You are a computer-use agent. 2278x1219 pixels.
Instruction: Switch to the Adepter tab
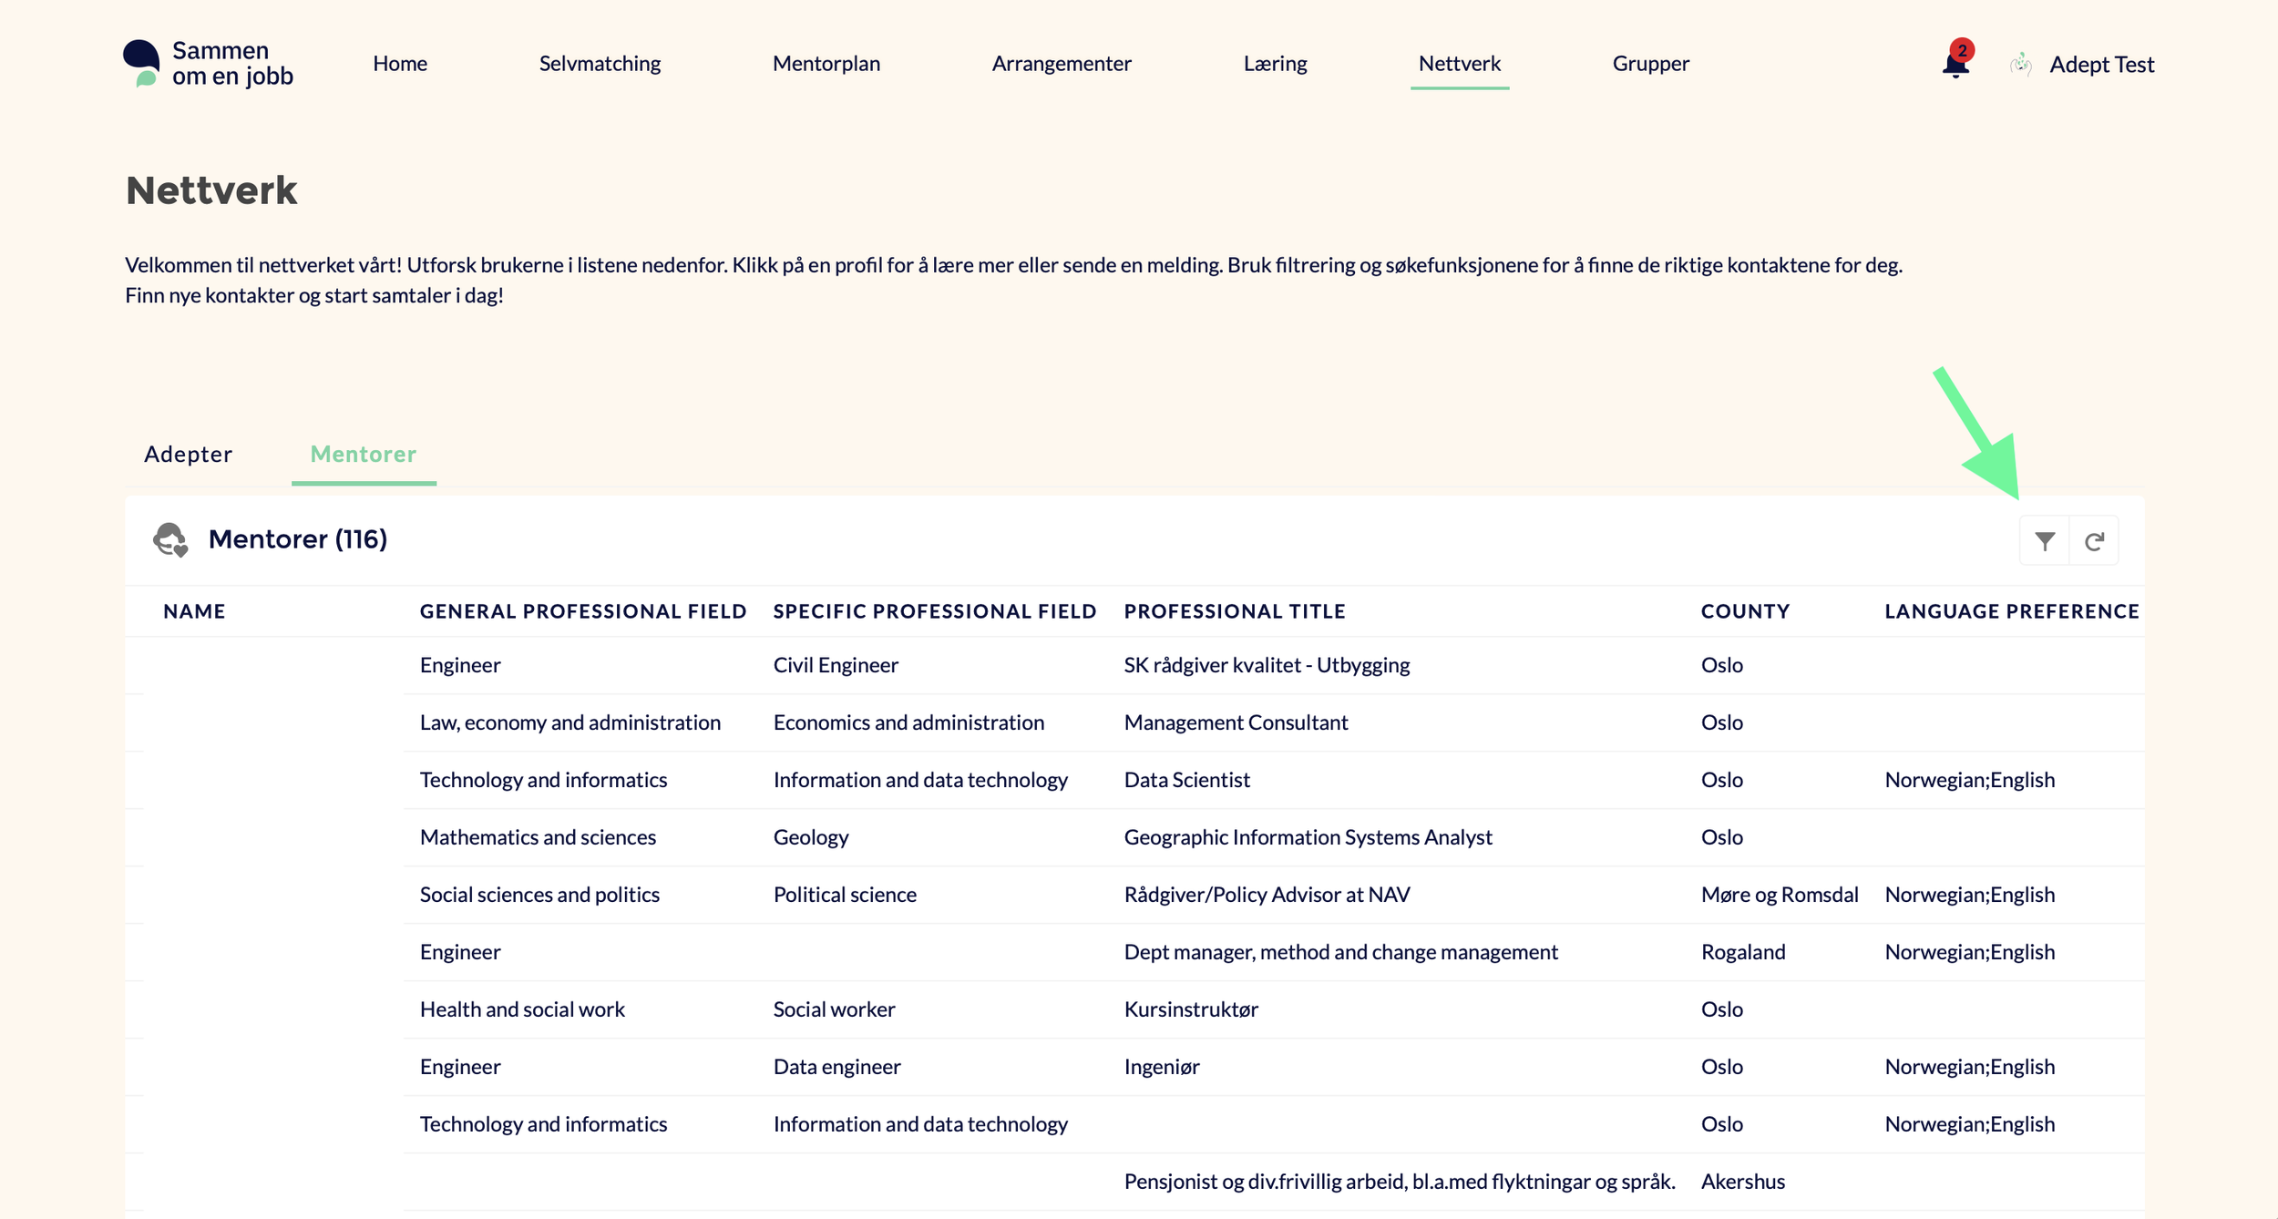point(188,454)
